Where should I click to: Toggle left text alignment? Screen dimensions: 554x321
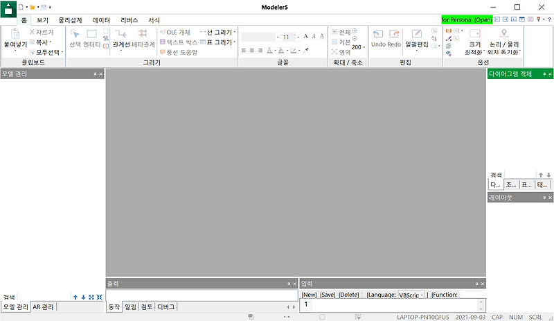click(x=244, y=50)
